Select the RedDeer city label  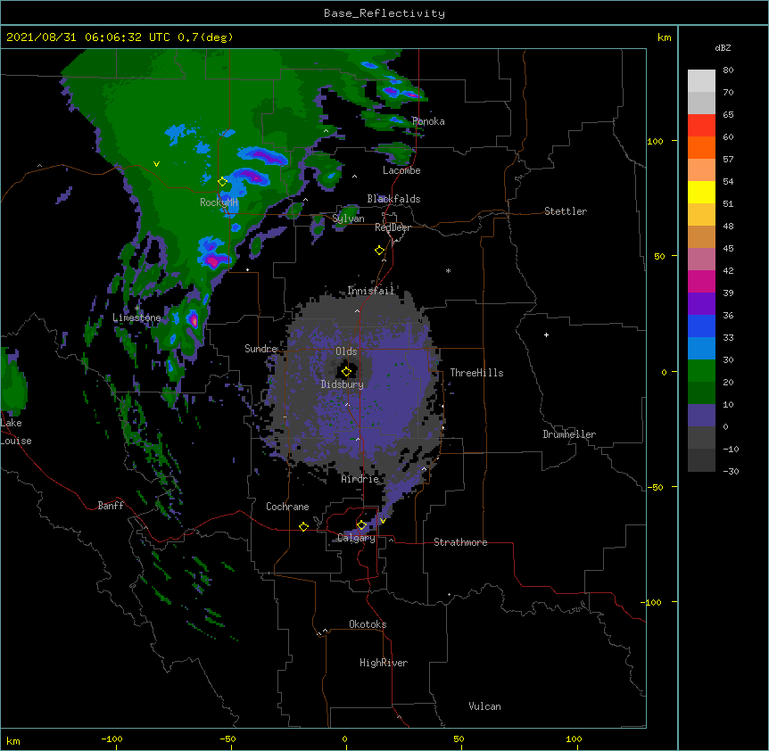pos(393,227)
